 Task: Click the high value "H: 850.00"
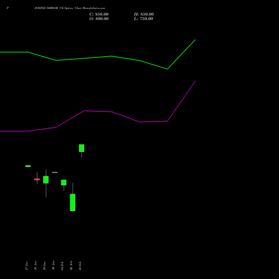click(144, 15)
